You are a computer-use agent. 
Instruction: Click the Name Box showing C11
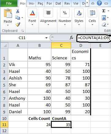click(x=22, y=38)
